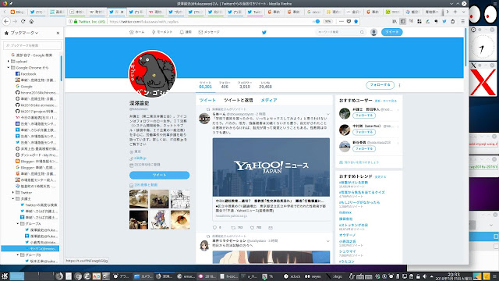Open the KDE application launcher in the taskbar
499x281 pixels.
[x=5, y=276]
